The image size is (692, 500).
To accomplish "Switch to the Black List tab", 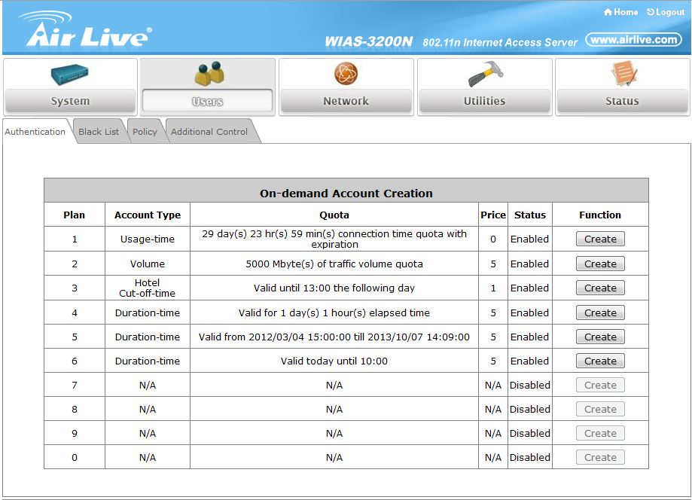I will tap(99, 132).
